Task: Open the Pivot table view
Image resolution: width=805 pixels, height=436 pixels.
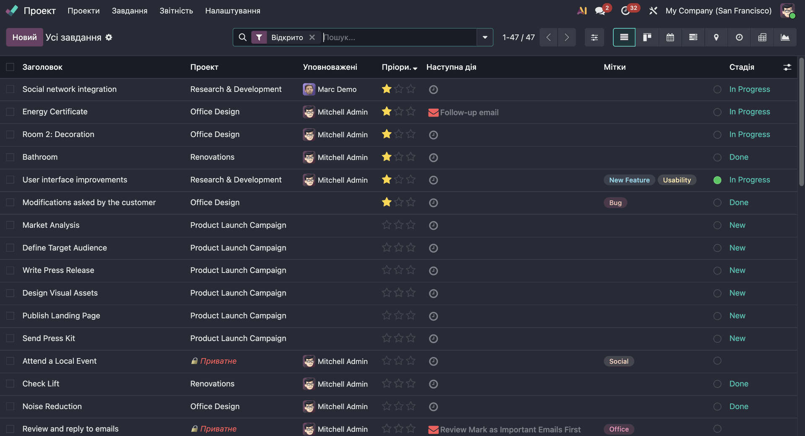Action: tap(762, 37)
